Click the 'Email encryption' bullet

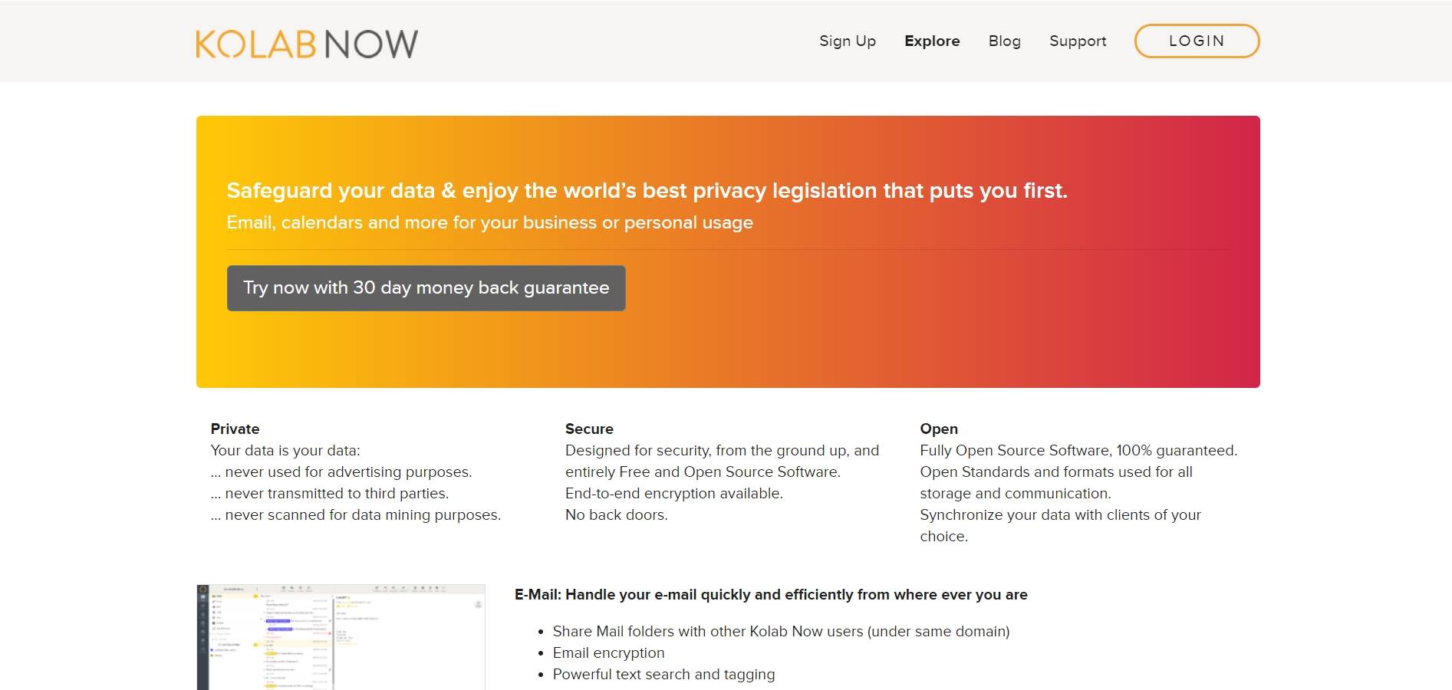click(x=608, y=652)
